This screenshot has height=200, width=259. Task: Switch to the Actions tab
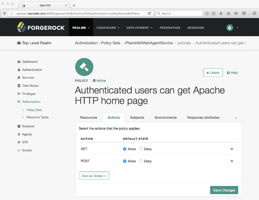[x=114, y=117]
